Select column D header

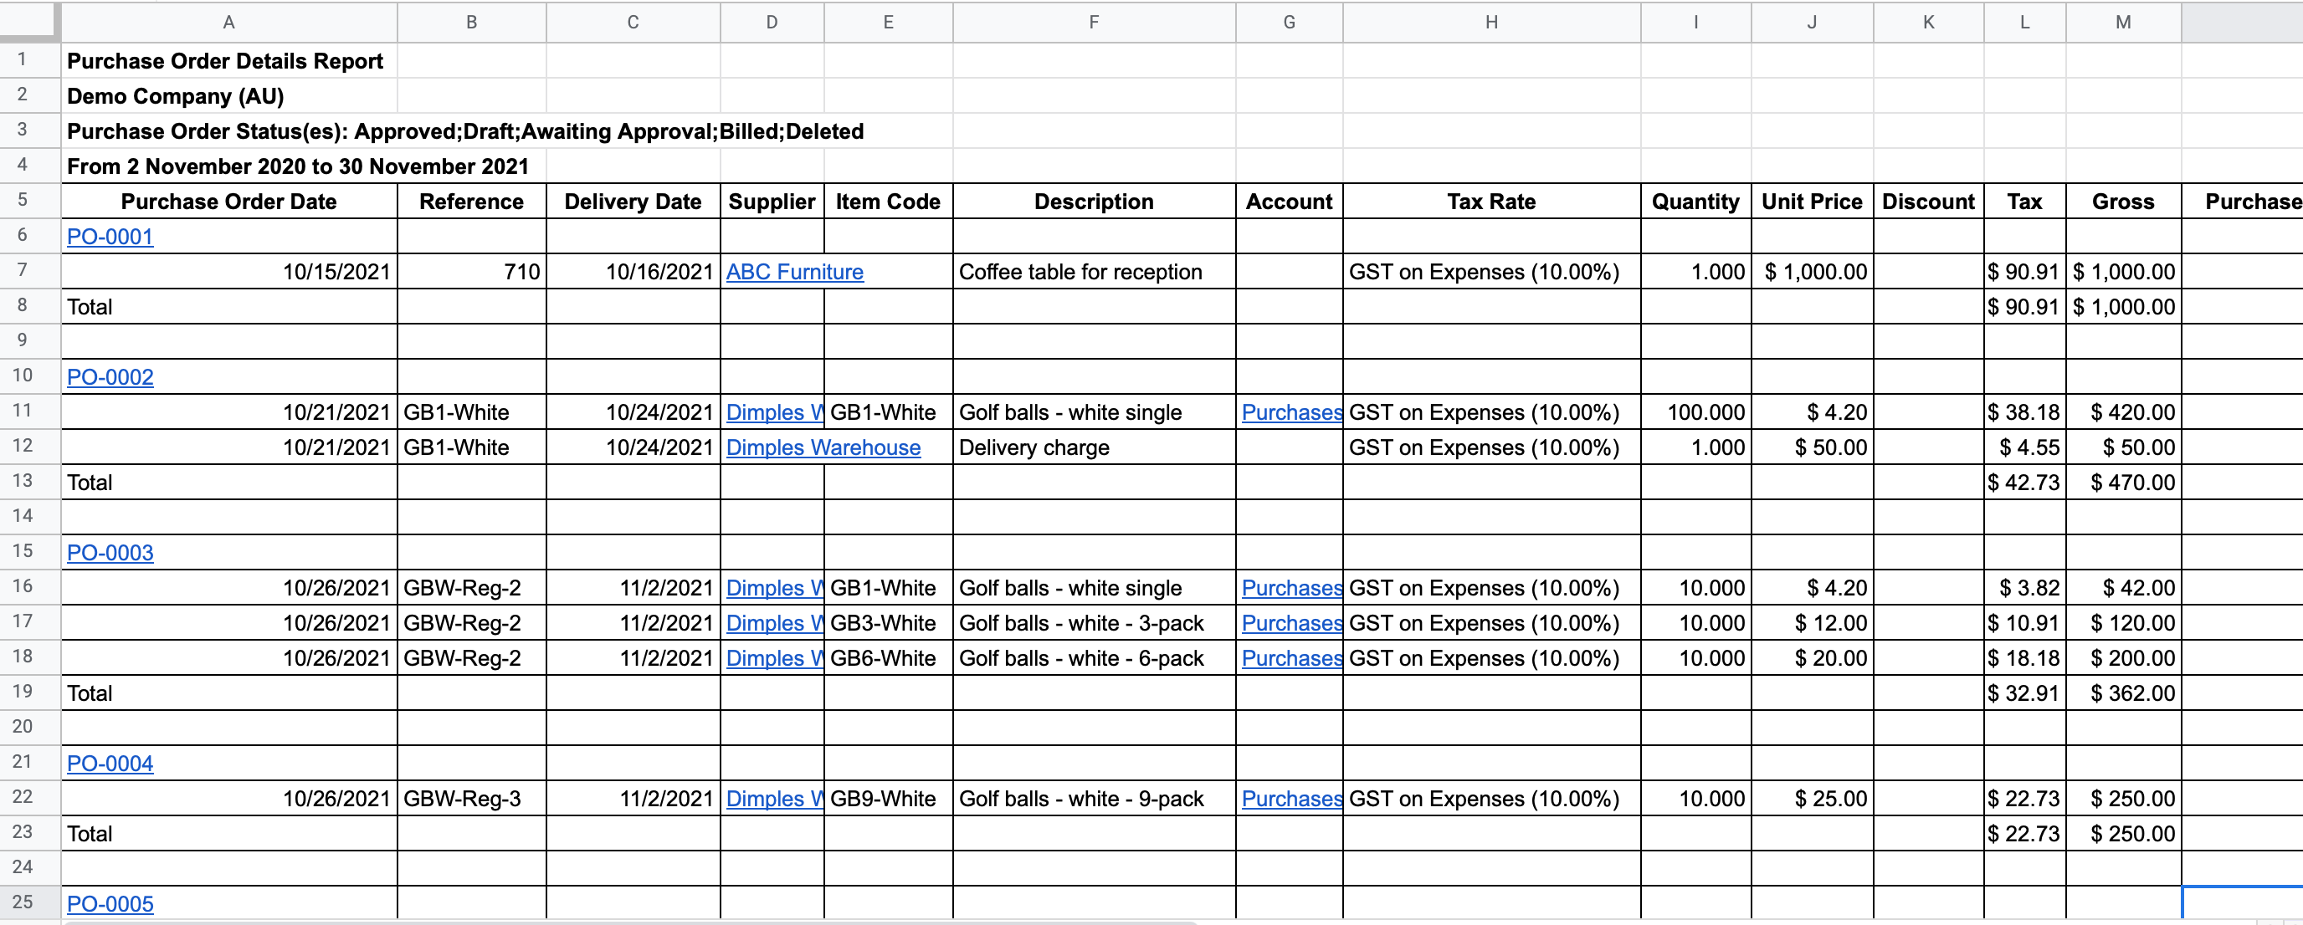(772, 23)
